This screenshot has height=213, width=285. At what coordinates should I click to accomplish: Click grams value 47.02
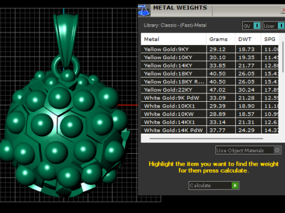click(x=217, y=90)
